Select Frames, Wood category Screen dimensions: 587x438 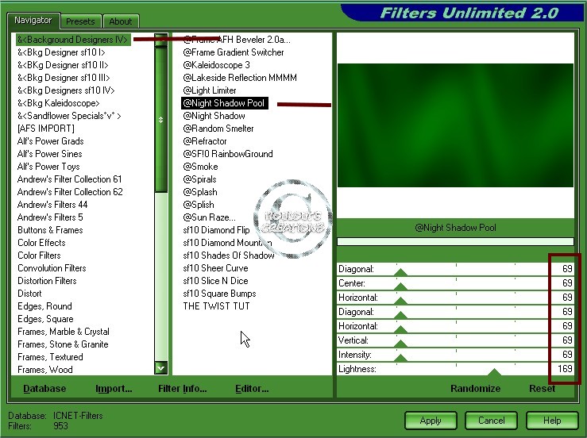pyautogui.click(x=45, y=371)
